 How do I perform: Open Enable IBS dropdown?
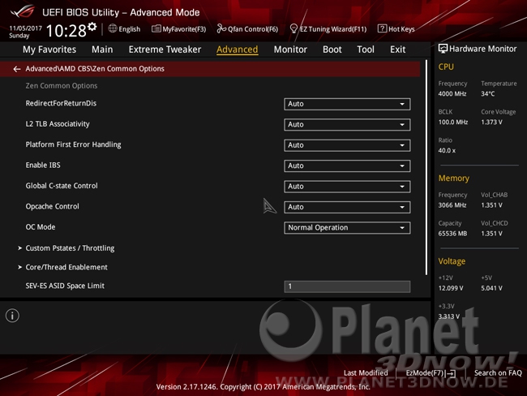click(x=347, y=166)
